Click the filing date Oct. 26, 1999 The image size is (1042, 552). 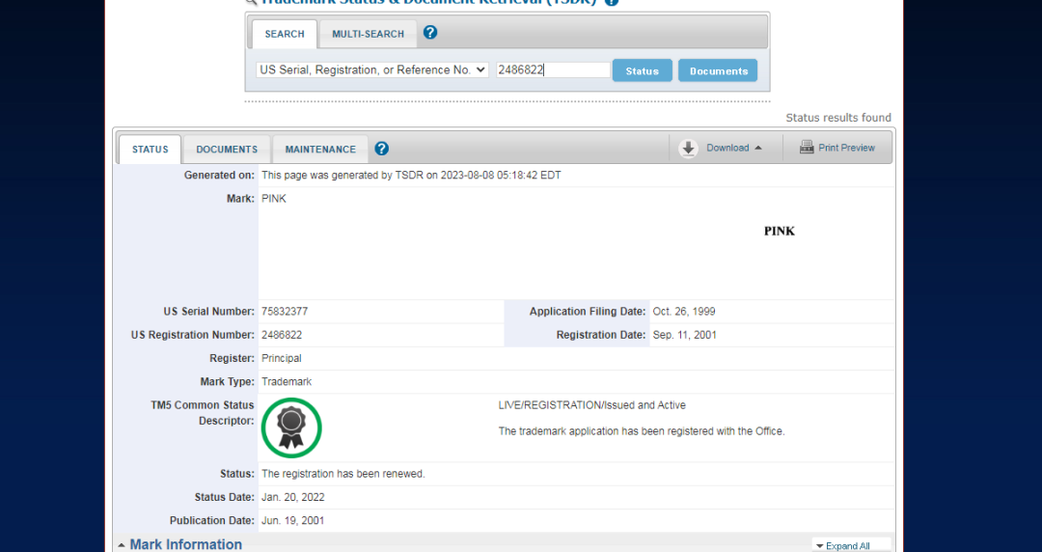(684, 312)
